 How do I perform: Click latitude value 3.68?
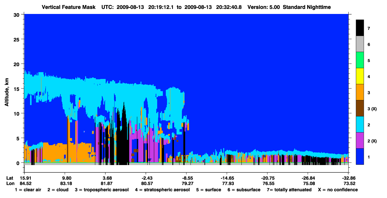pyautogui.click(x=107, y=178)
